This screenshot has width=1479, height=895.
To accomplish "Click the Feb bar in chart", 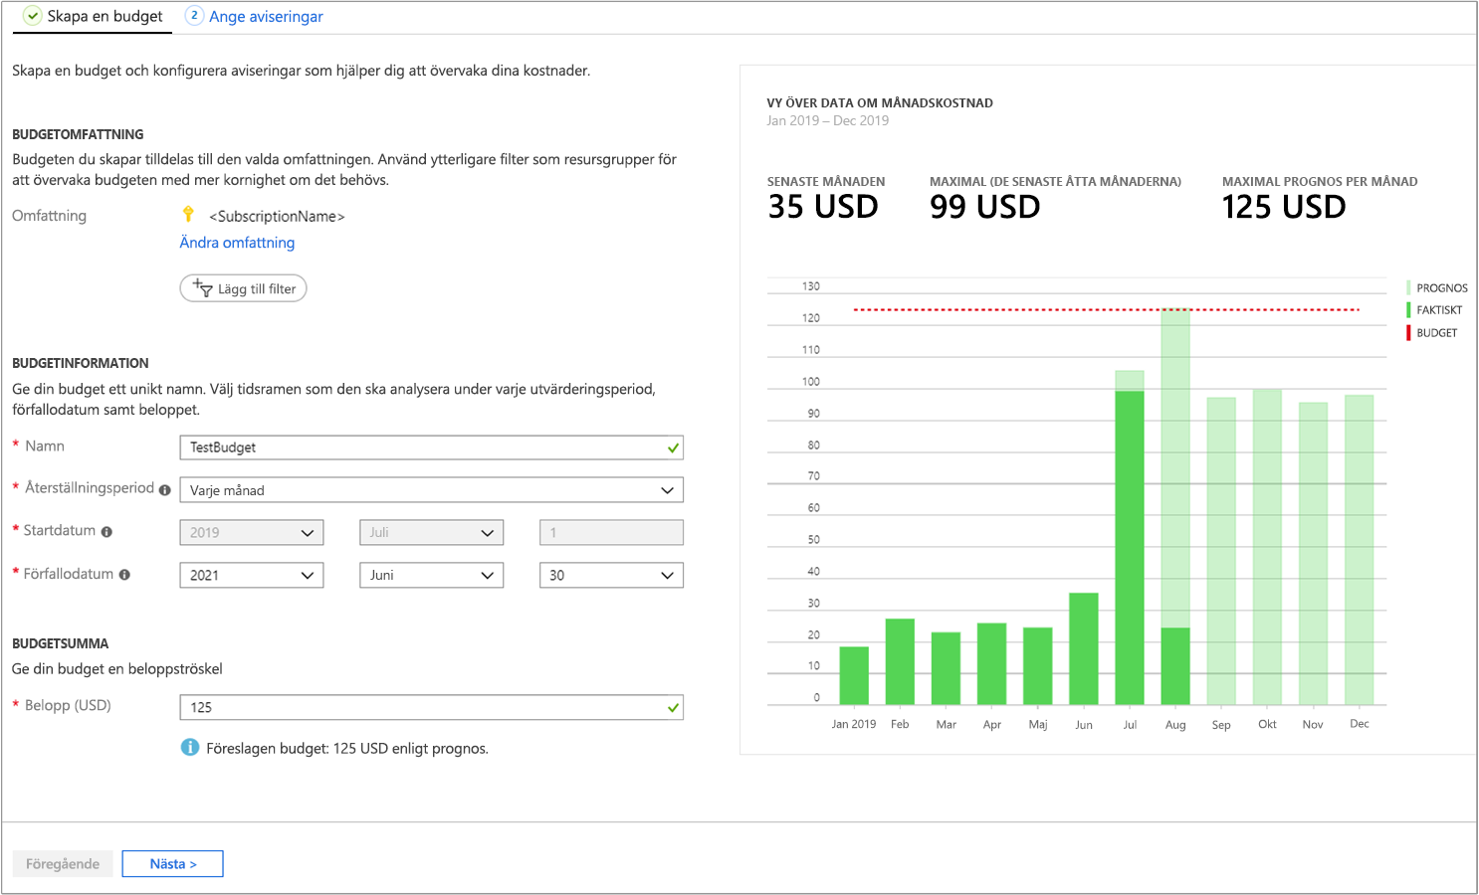I will pos(900,662).
